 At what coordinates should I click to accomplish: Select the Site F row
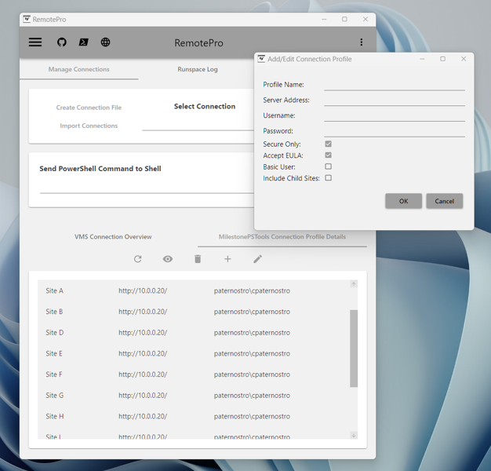pos(194,374)
